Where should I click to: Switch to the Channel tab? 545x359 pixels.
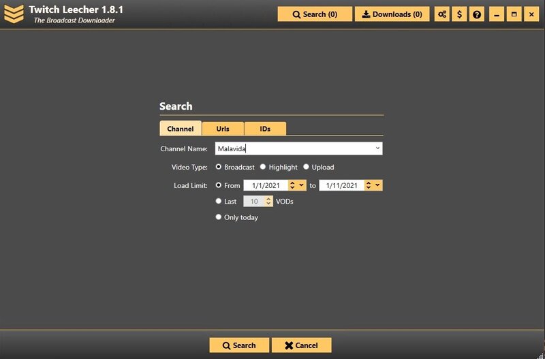pos(181,128)
